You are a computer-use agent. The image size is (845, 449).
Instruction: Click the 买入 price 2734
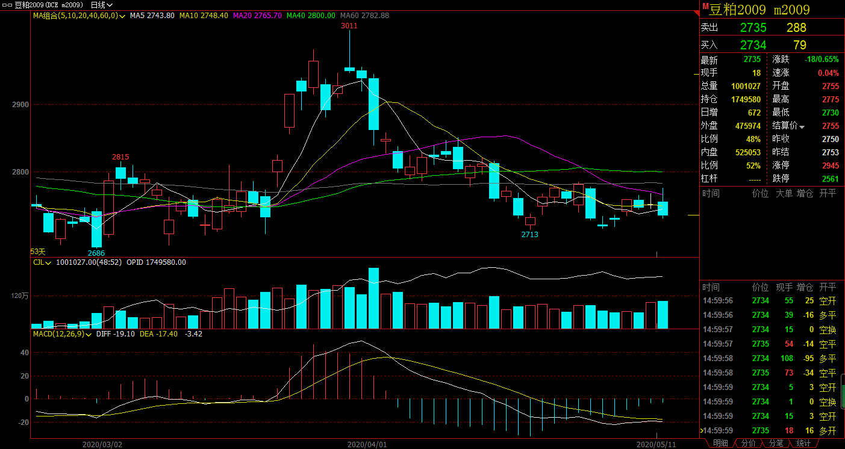pos(753,45)
